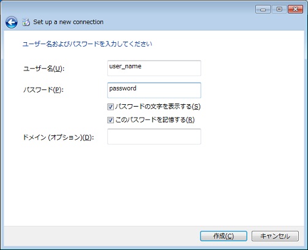This screenshot has height=250, width=308.
Task: Focus the パスワード field containing password
Action: 154,90
